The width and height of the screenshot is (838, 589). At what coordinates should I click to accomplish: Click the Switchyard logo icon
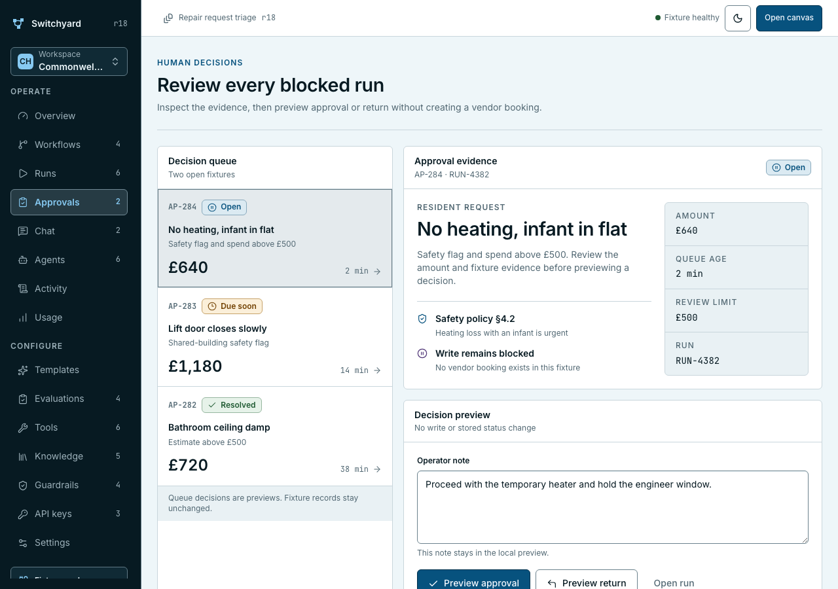pyautogui.click(x=18, y=24)
